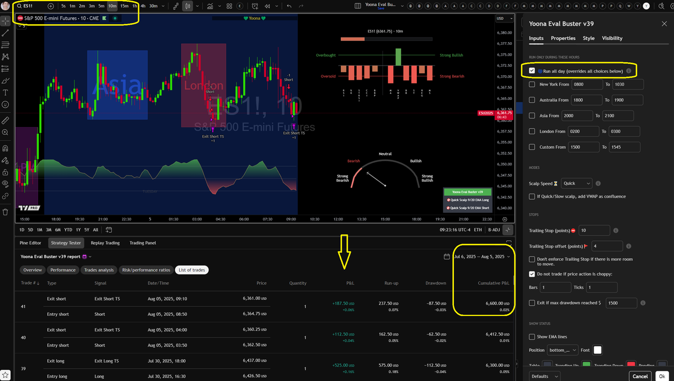This screenshot has width=674, height=381.
Task: Remove objects with the trash icon
Action: (x=5, y=212)
